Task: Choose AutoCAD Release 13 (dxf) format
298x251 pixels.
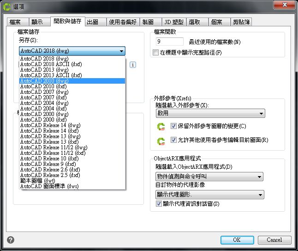Action: point(72,142)
